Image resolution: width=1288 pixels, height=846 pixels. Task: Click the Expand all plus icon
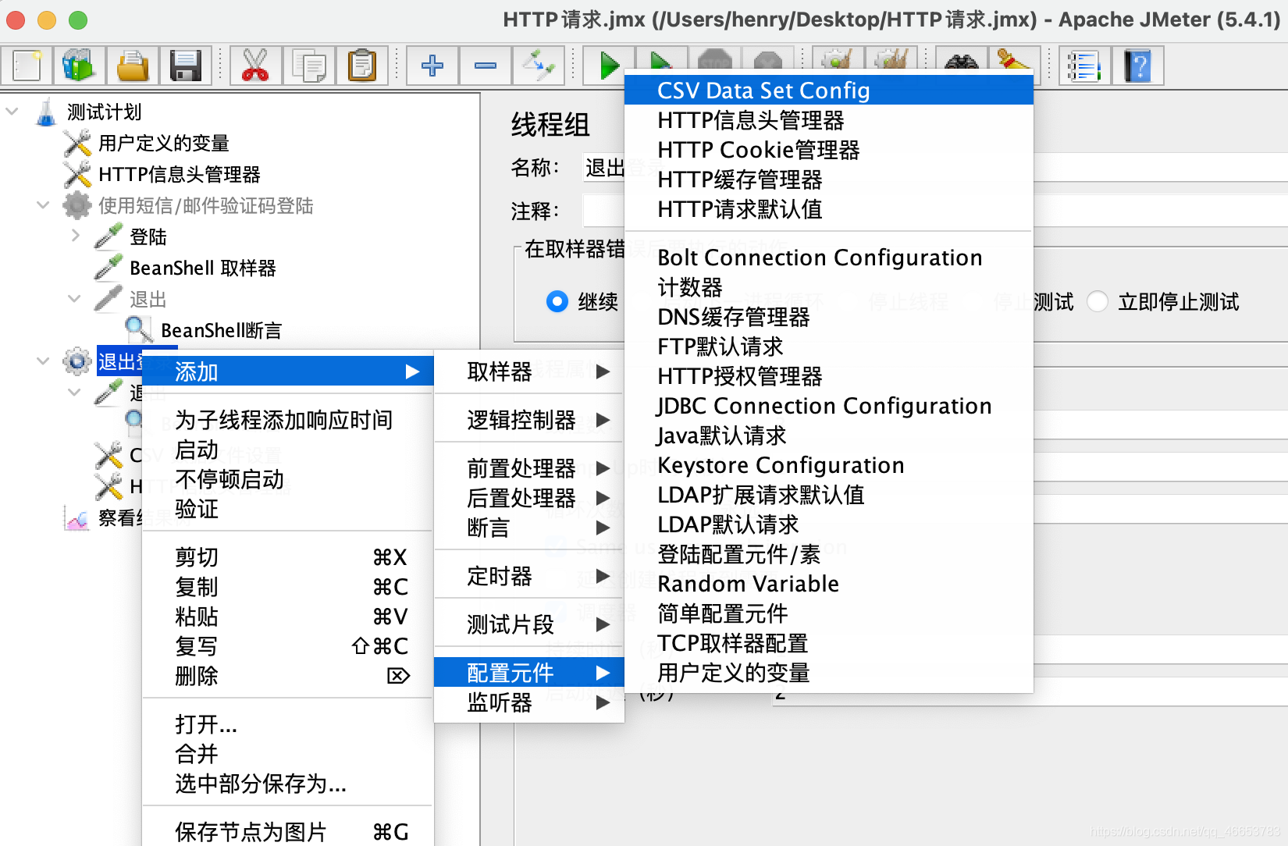tap(432, 66)
